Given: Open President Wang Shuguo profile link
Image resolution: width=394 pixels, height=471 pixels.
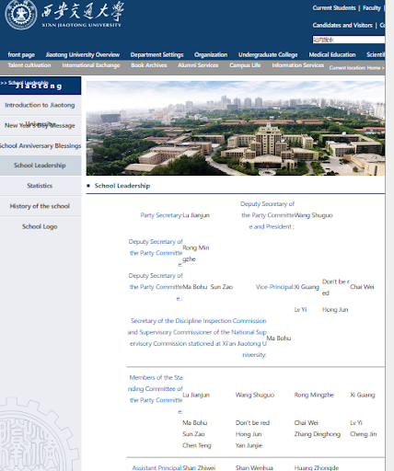Looking at the screenshot, I should point(313,215).
